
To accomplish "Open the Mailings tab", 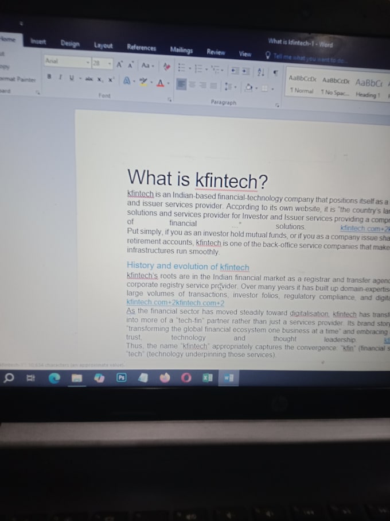I will tap(181, 50).
